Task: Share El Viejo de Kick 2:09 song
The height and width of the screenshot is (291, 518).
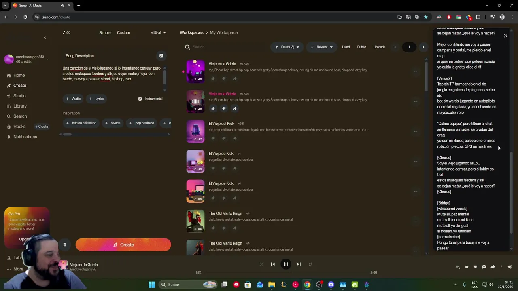Action: click(235, 198)
